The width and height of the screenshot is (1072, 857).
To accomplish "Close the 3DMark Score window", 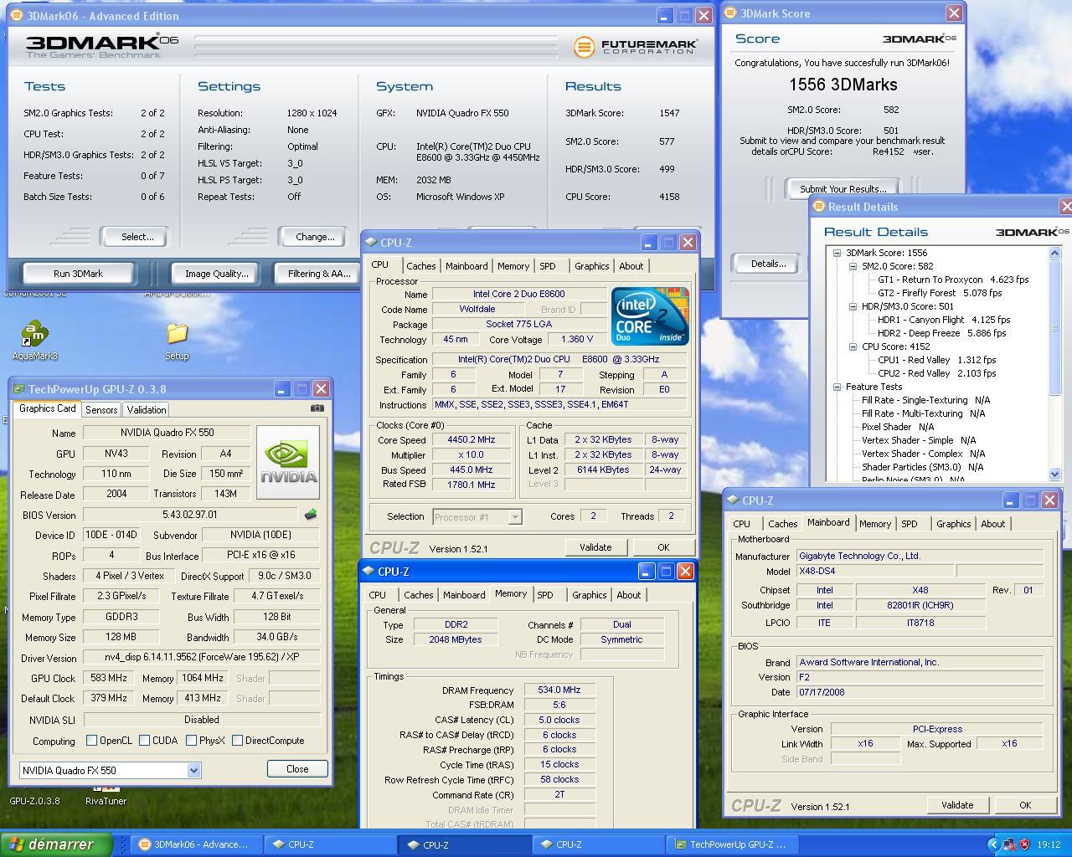I will click(954, 13).
